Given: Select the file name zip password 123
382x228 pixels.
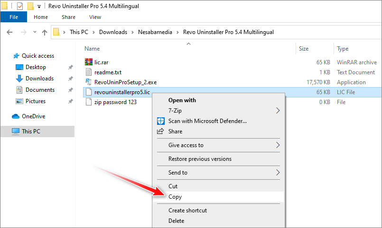Looking at the screenshot, I should (115, 102).
